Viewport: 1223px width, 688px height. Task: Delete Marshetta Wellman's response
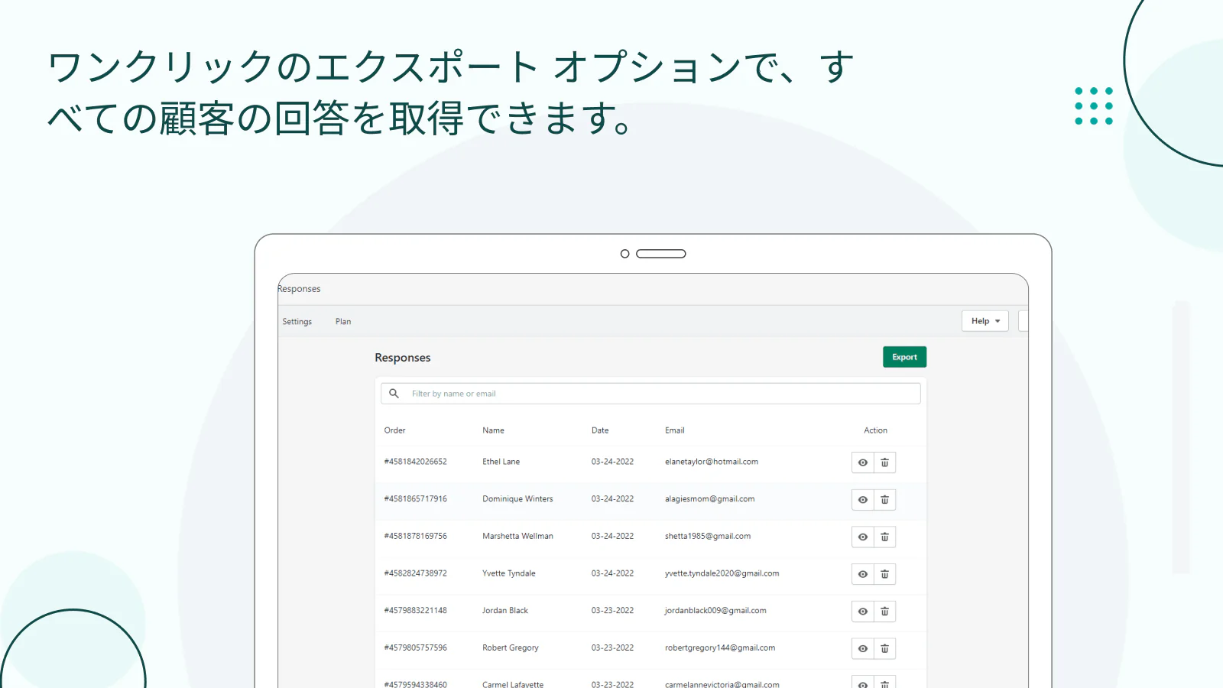(884, 537)
